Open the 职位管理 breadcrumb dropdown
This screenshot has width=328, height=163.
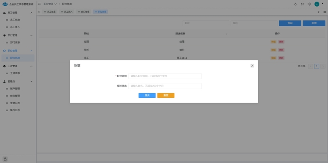click(50, 4)
